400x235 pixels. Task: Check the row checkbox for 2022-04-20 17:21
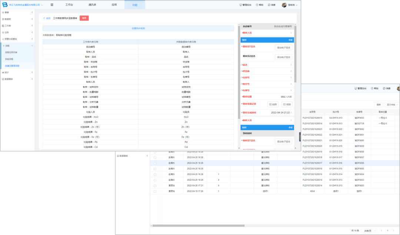155,185
